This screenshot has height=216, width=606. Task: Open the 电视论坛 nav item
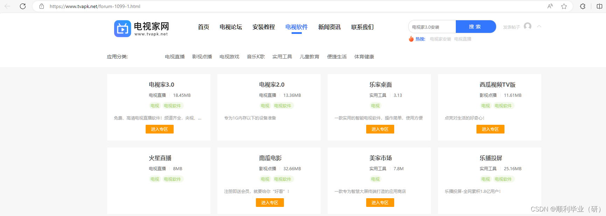[x=231, y=27]
